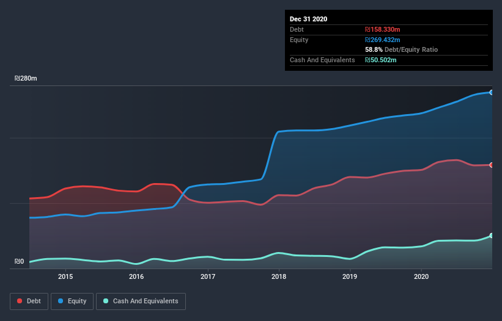502x321 pixels.
Task: Click the 2017 x-axis label
Action: click(x=208, y=276)
